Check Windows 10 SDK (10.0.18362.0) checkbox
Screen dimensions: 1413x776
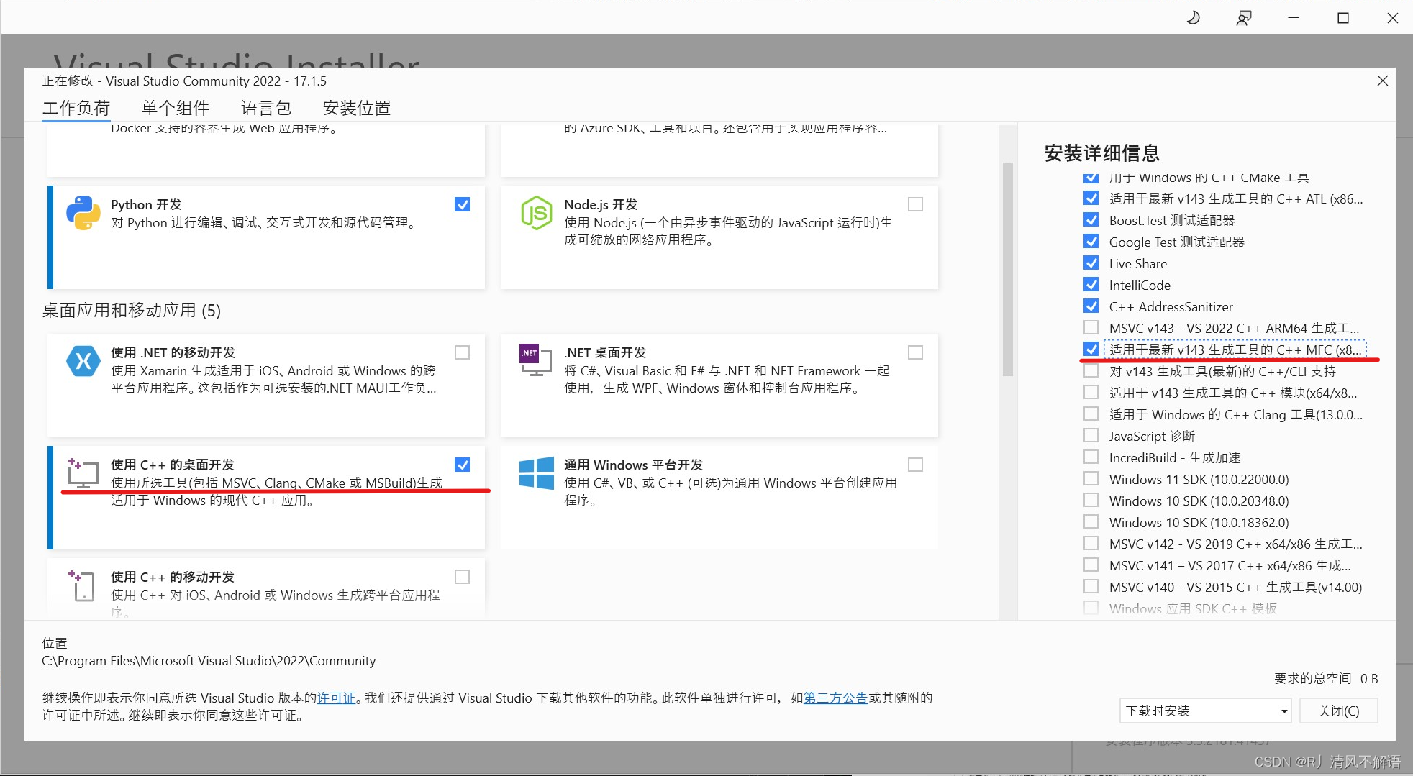(x=1091, y=521)
